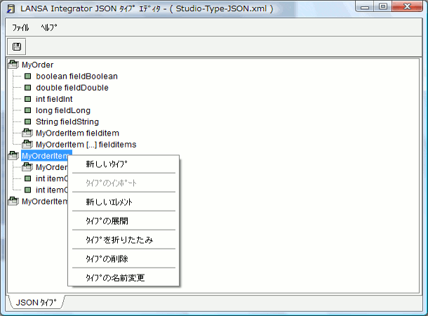
Task: Open the ファイル menu
Action: [20, 27]
